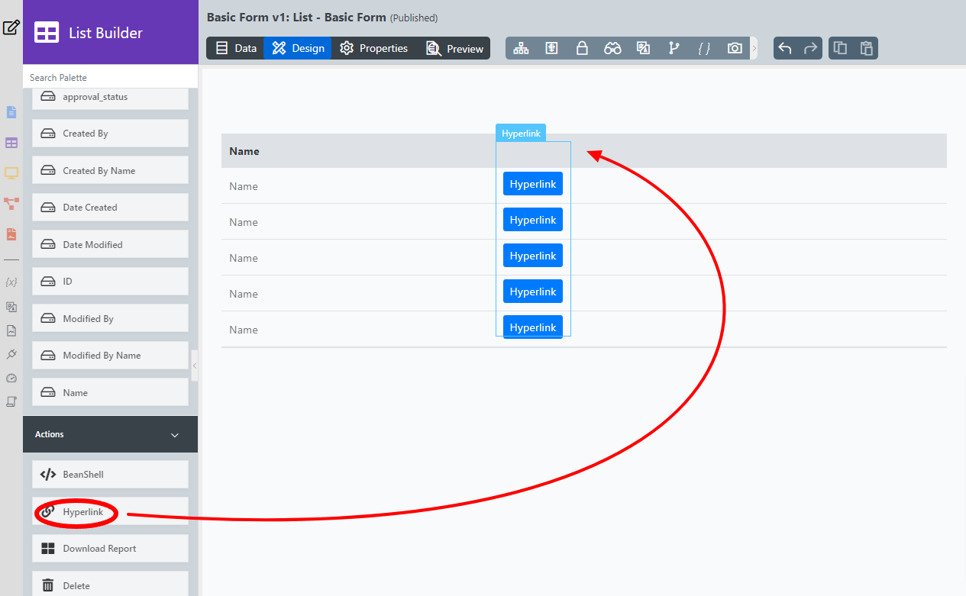
Task: Select the approval_status column palette item
Action: pos(110,97)
